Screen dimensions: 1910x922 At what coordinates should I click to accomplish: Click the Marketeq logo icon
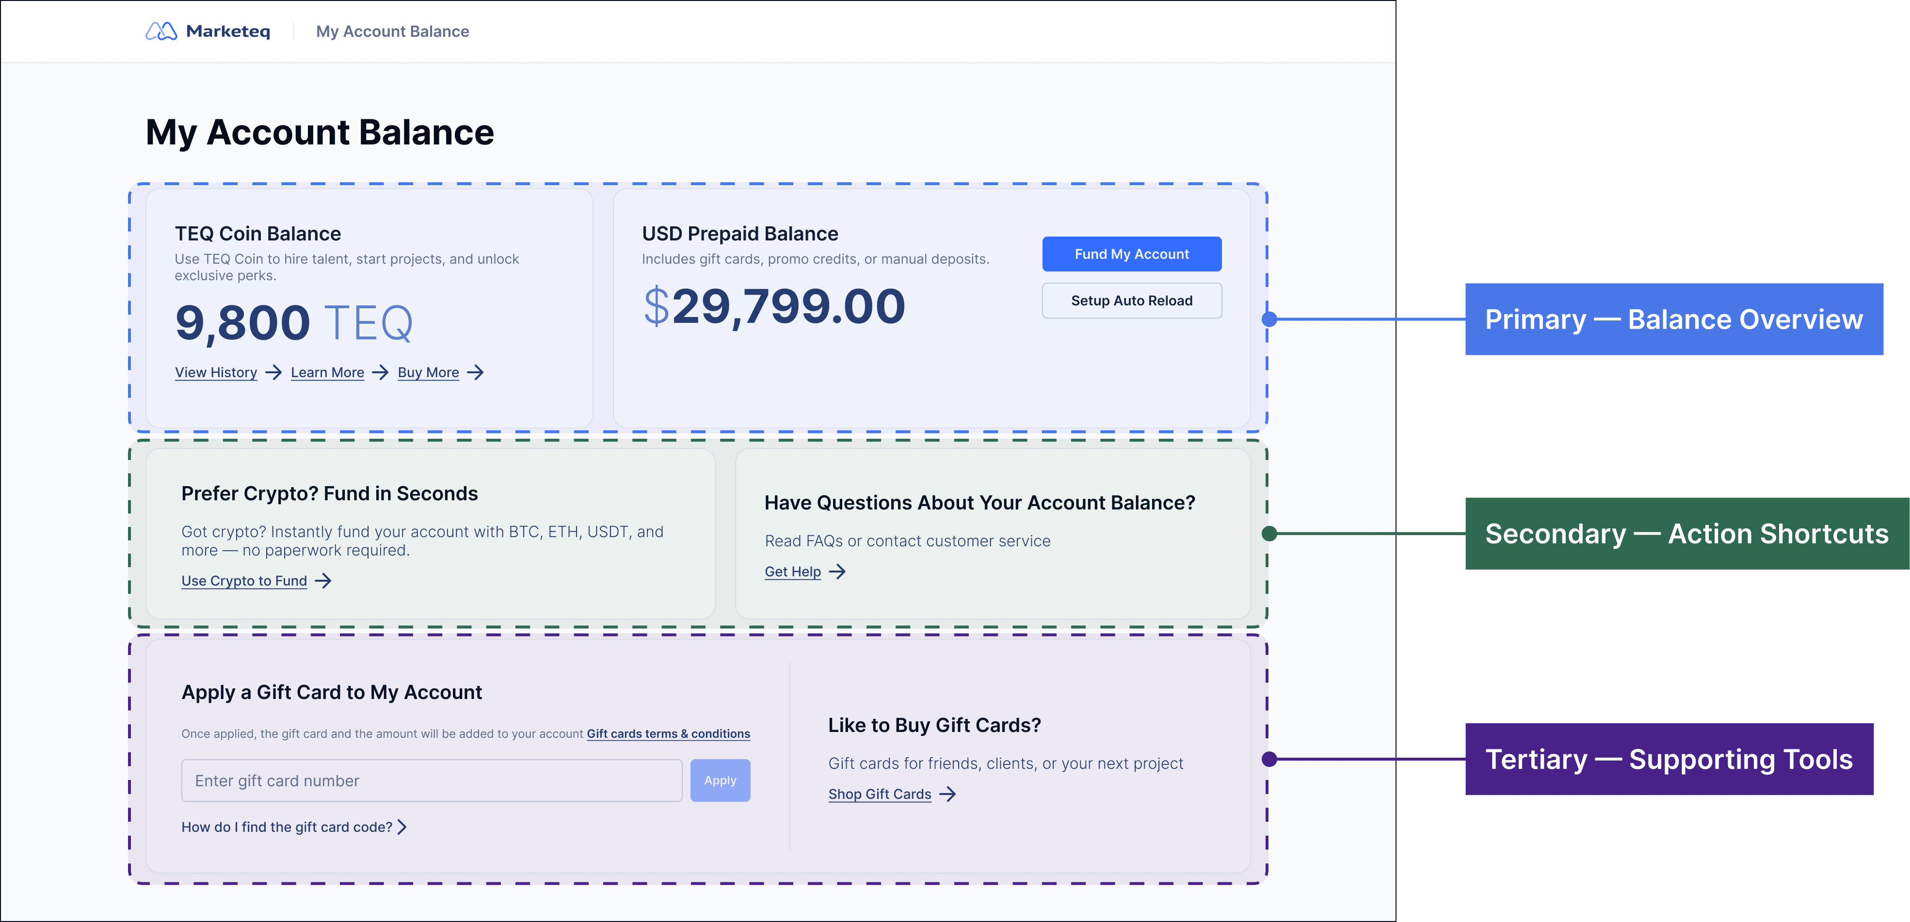pyautogui.click(x=161, y=31)
